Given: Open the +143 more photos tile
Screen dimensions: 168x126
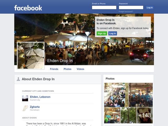Looking at the screenshot, I should 145,115.
